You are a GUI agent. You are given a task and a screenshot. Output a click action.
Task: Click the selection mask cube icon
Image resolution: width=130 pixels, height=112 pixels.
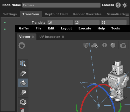(86, 45)
